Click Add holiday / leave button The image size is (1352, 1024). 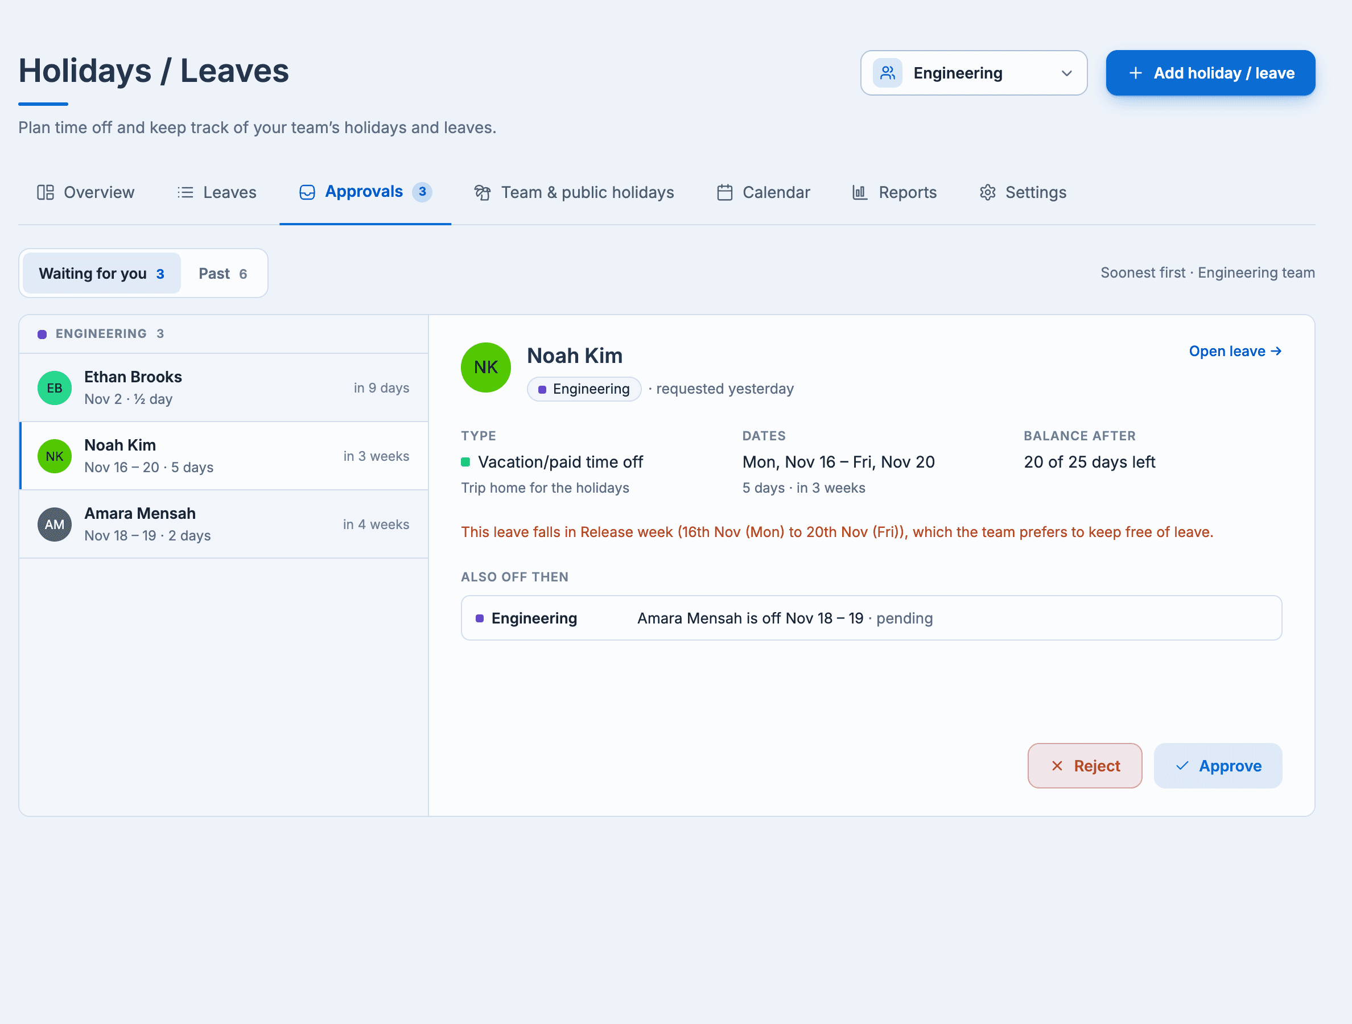click(1210, 73)
